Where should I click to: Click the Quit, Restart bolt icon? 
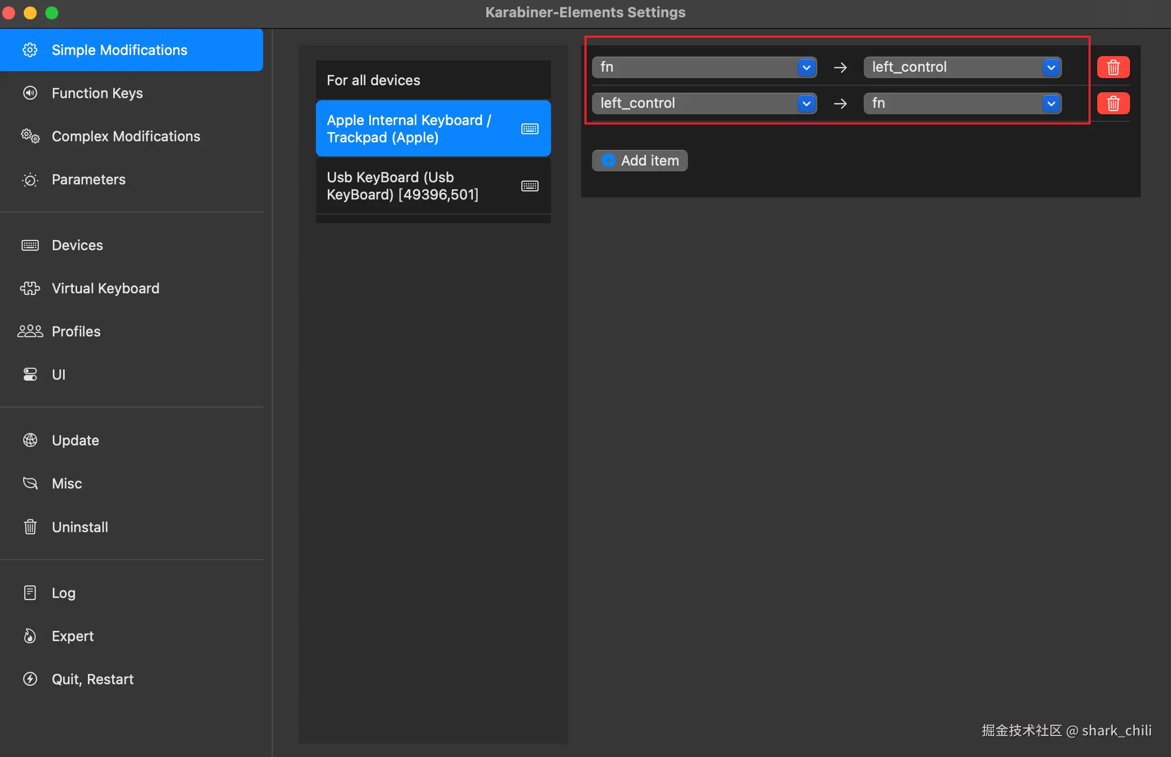[x=30, y=679]
